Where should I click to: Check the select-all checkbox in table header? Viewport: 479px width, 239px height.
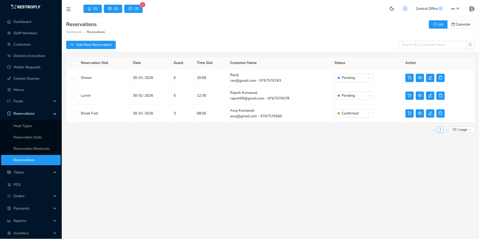point(73,63)
